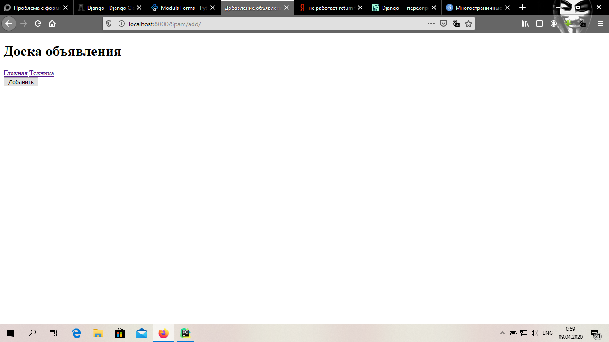609x342 pixels.
Task: Open the volume tray icon
Action: click(535, 333)
